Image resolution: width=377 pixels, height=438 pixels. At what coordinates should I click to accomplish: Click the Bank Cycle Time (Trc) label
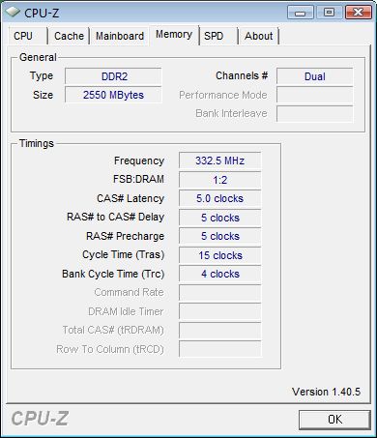[113, 274]
